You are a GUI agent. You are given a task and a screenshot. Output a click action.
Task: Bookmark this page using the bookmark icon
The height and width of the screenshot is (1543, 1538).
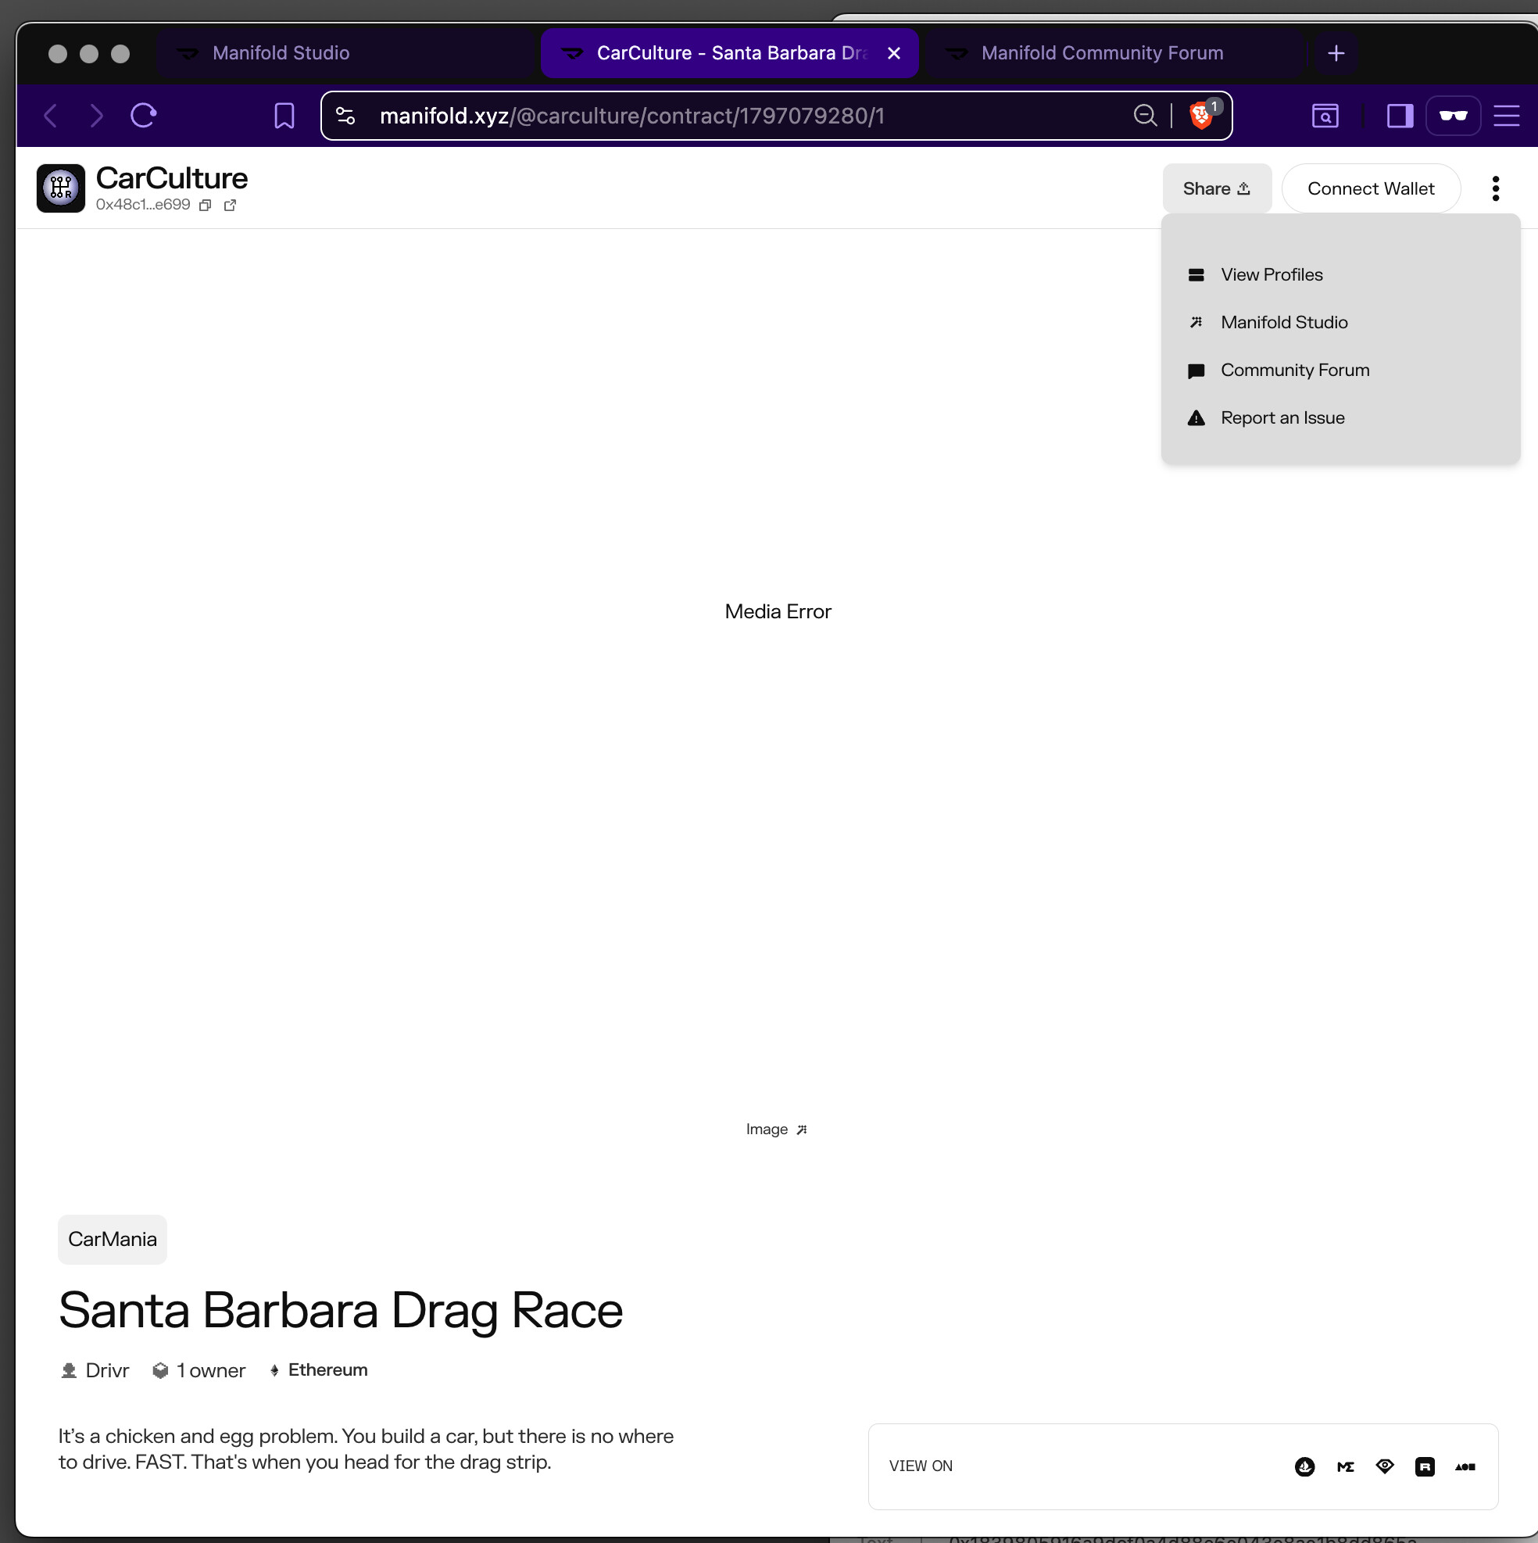click(x=284, y=116)
